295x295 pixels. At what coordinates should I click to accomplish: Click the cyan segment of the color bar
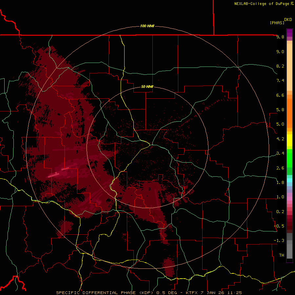pos(289,180)
